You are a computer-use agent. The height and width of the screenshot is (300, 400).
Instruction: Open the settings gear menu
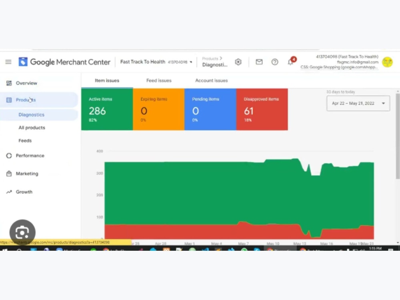point(238,62)
